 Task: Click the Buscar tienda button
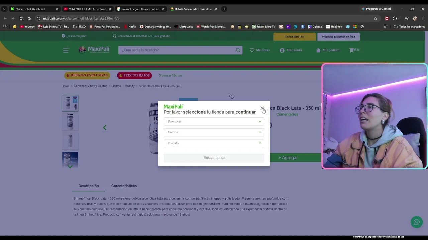[x=214, y=158]
